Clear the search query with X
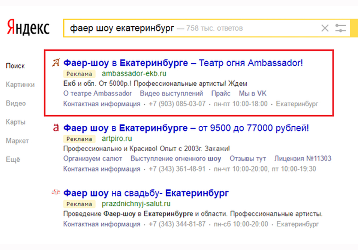The image size is (358, 250). point(325,28)
